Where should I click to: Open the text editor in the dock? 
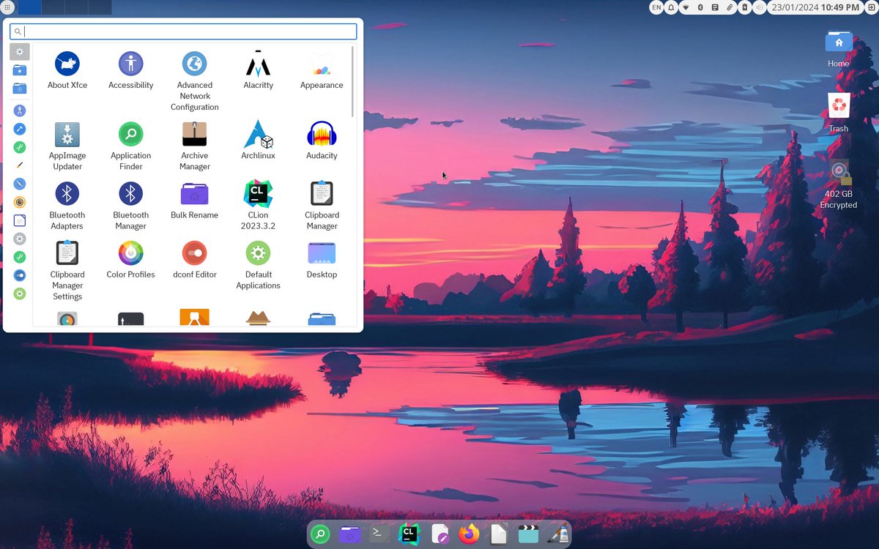pos(439,534)
